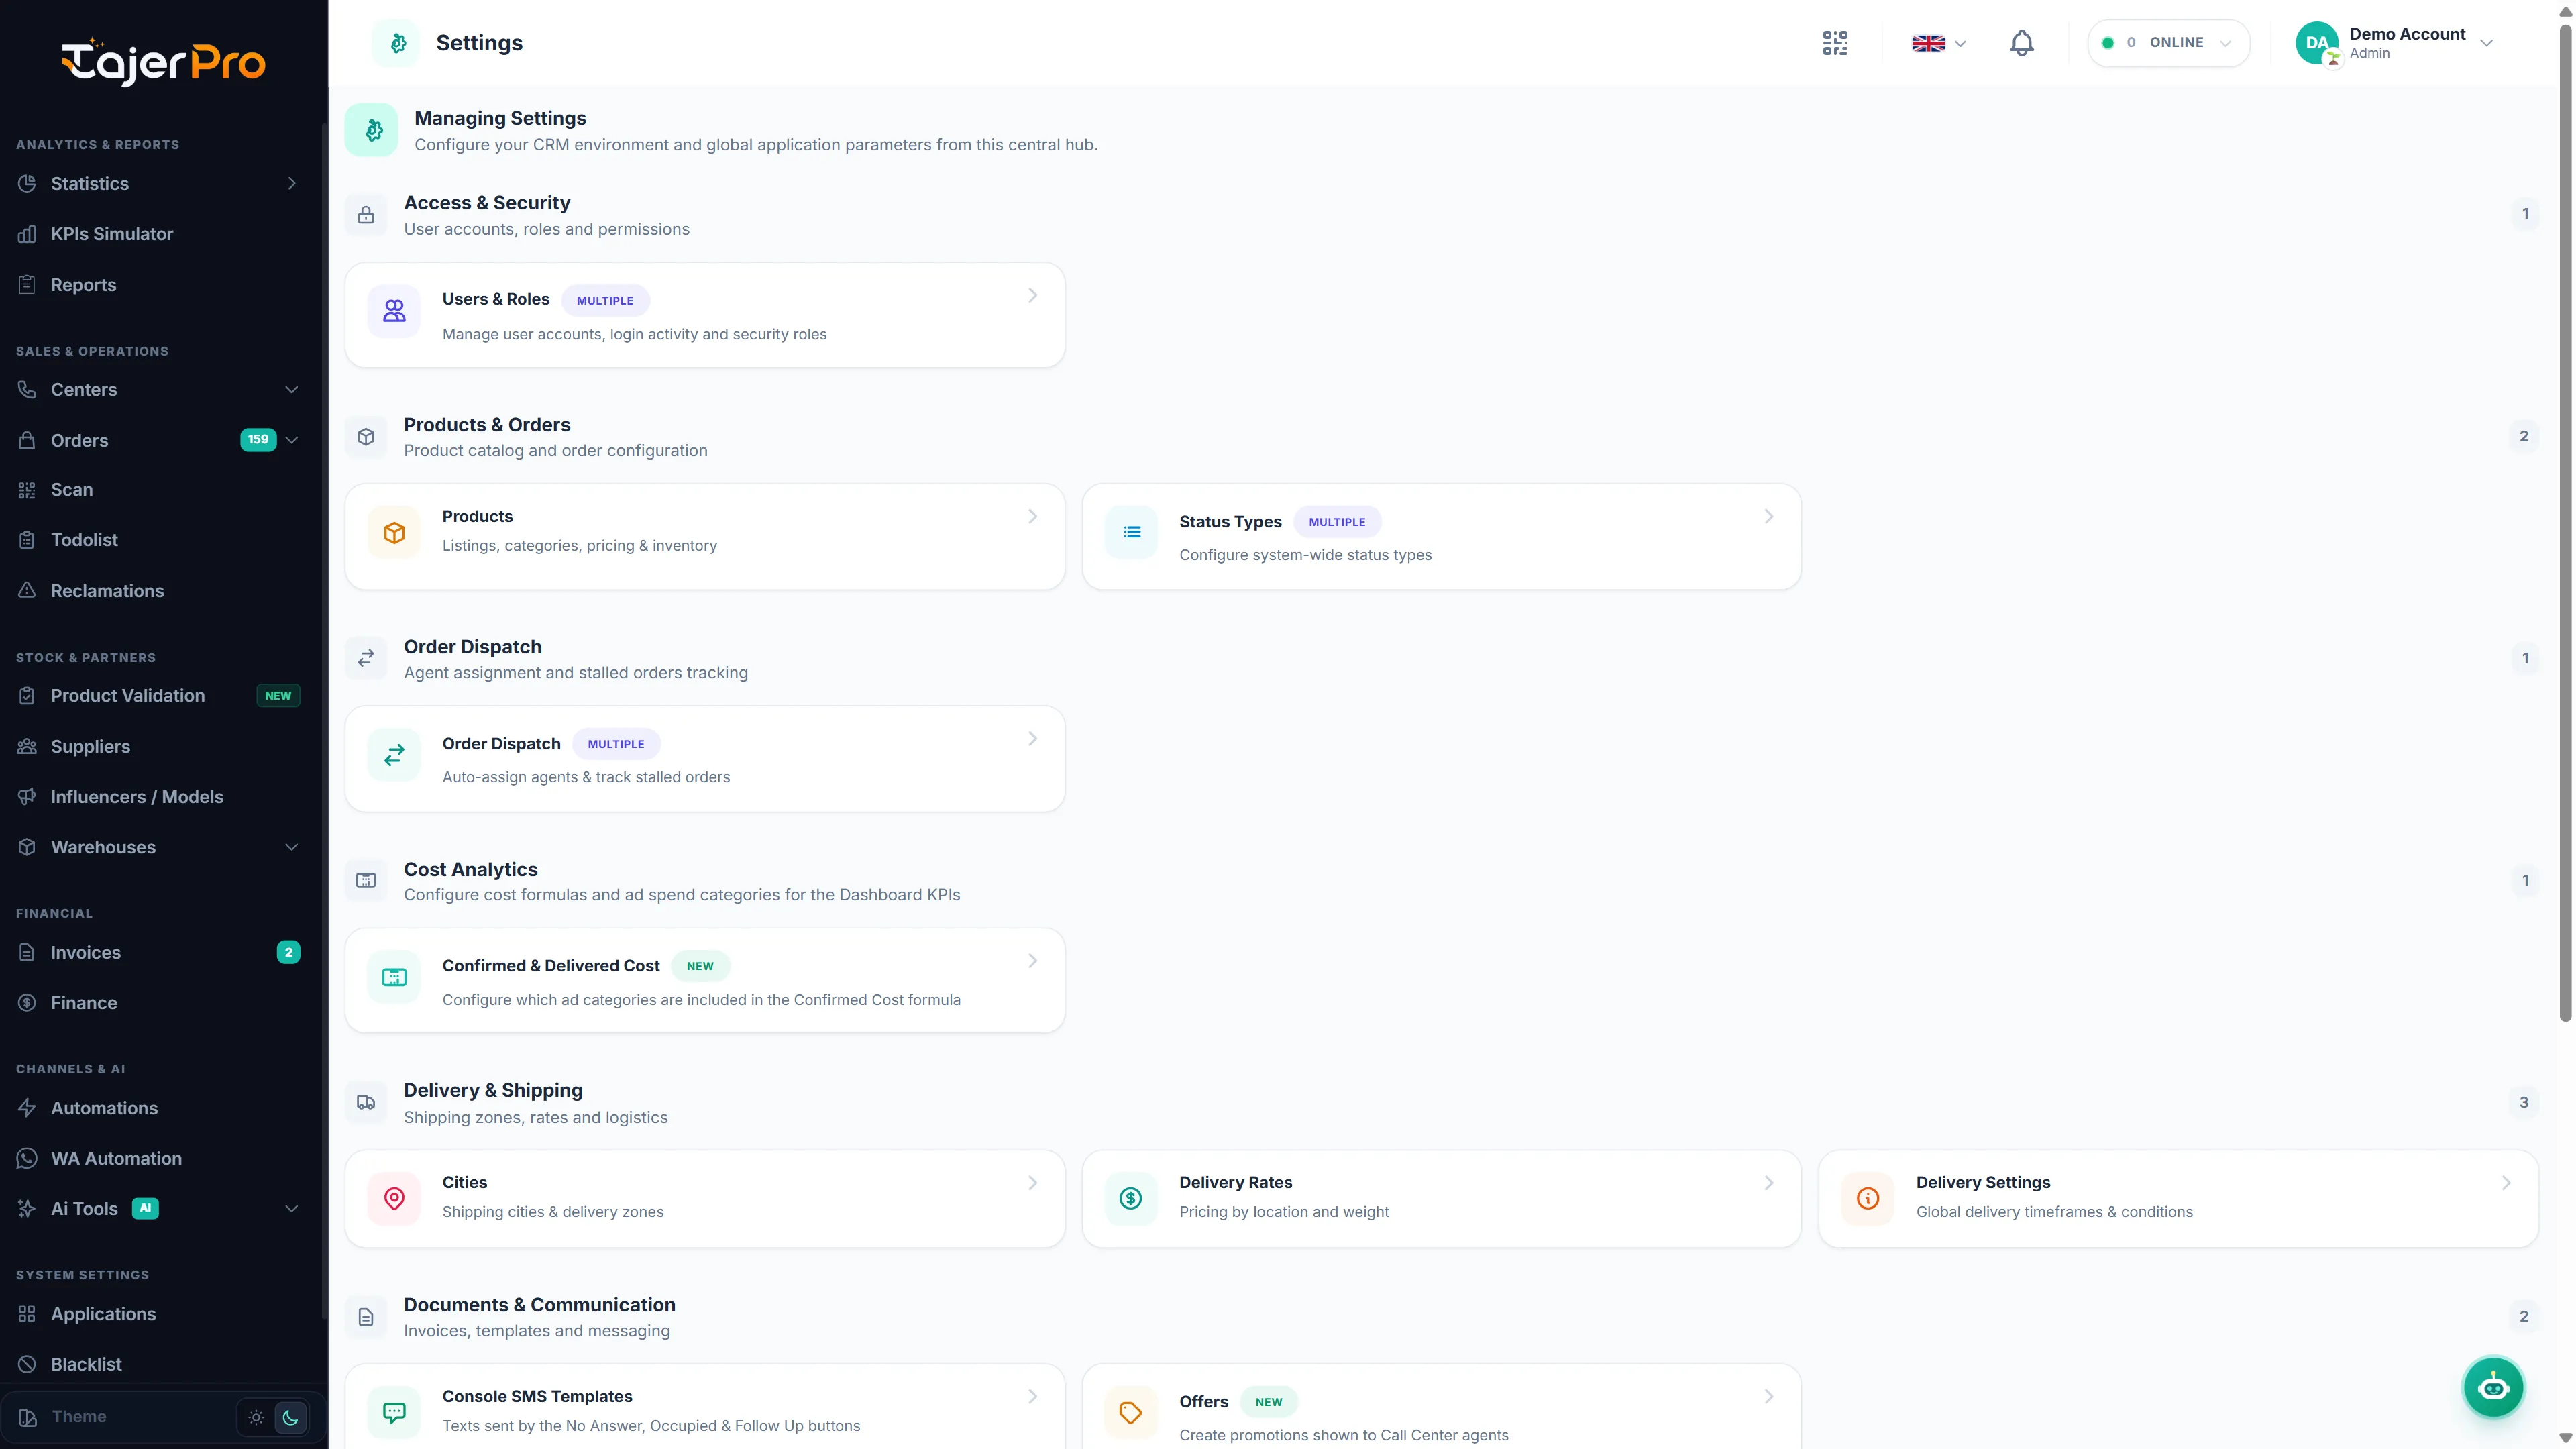2576x1449 pixels.
Task: Switch to light theme sun toggle
Action: click(256, 1417)
